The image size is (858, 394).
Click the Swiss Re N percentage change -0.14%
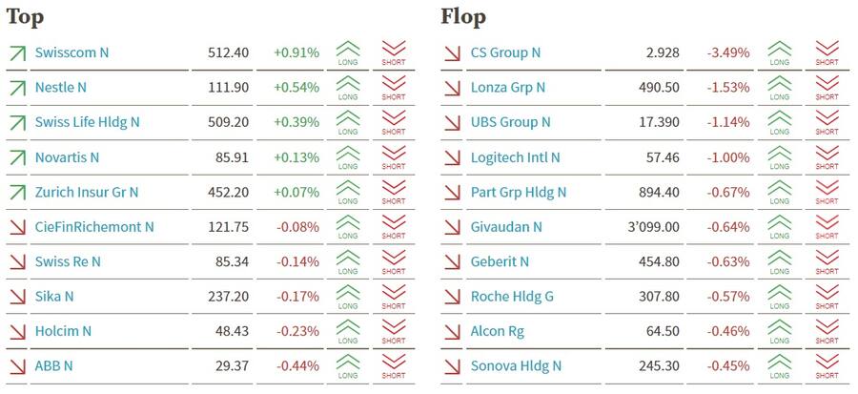(x=297, y=261)
